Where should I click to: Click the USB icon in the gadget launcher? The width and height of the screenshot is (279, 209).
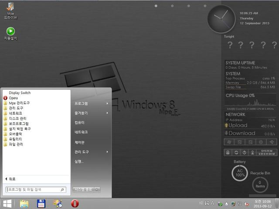pyautogui.click(x=272, y=142)
